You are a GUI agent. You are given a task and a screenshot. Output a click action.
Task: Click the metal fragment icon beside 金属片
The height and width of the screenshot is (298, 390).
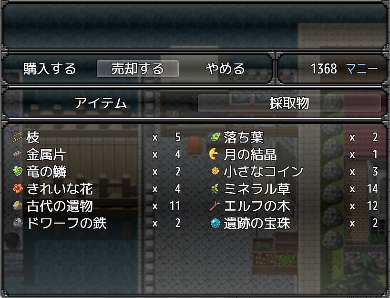pos(18,154)
